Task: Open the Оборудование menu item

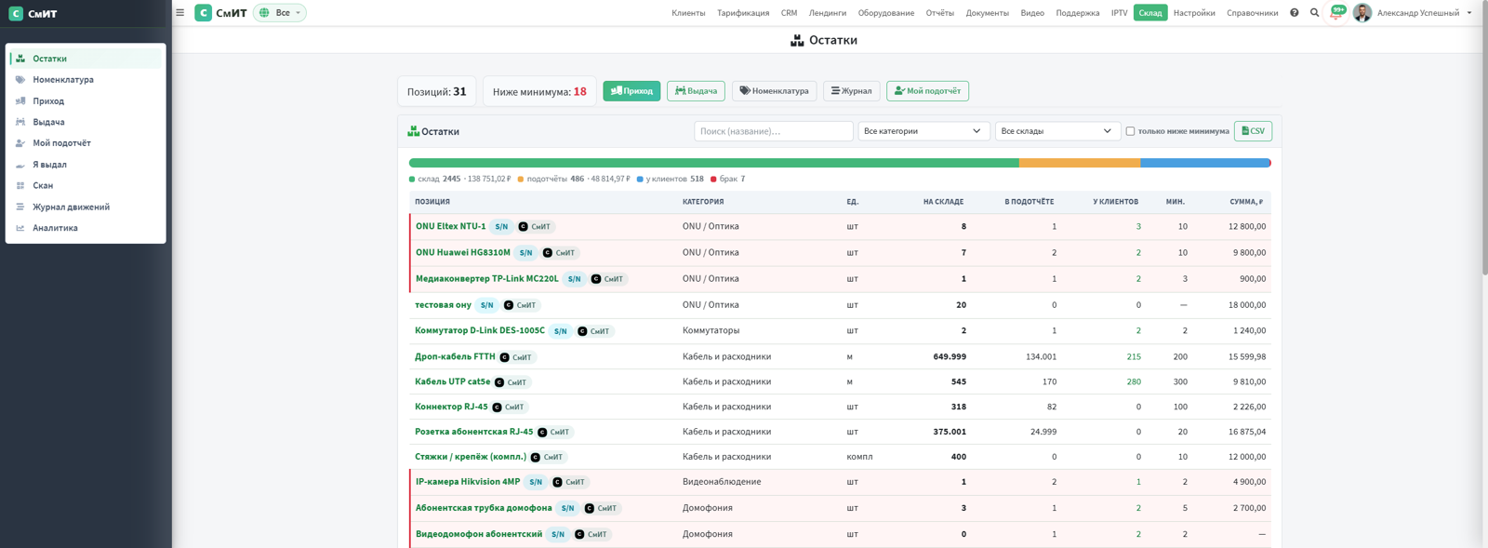Action: click(885, 13)
